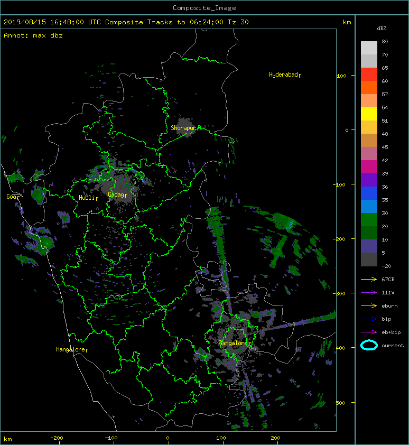This screenshot has height=445, width=409.
Task: Pick the dark orange swatch between 60 and 57
Action: [369, 87]
